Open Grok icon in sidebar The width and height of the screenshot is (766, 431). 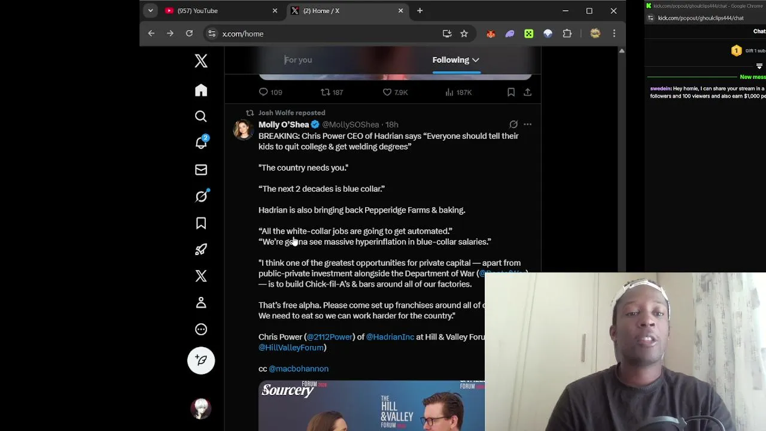click(x=201, y=196)
